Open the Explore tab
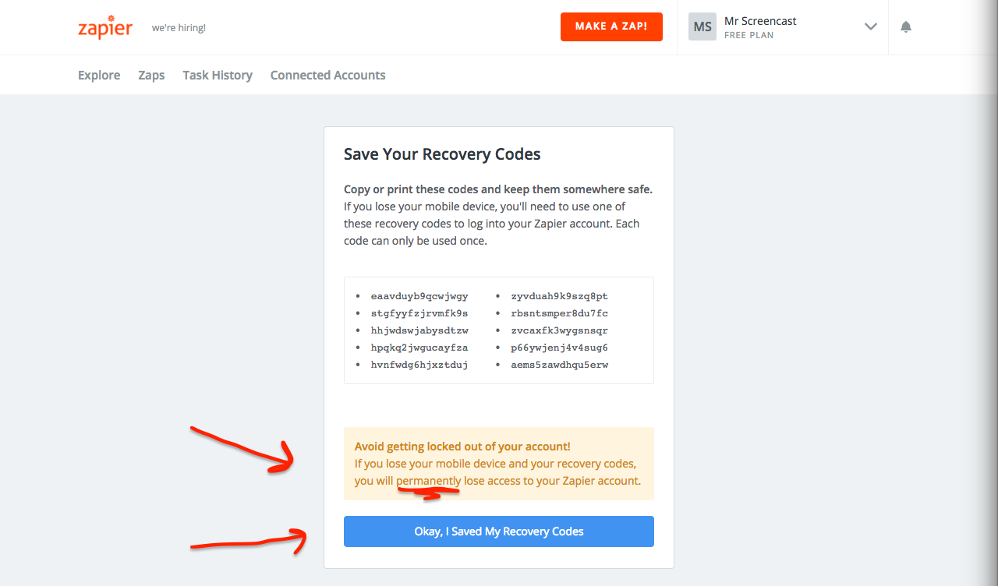 (98, 75)
